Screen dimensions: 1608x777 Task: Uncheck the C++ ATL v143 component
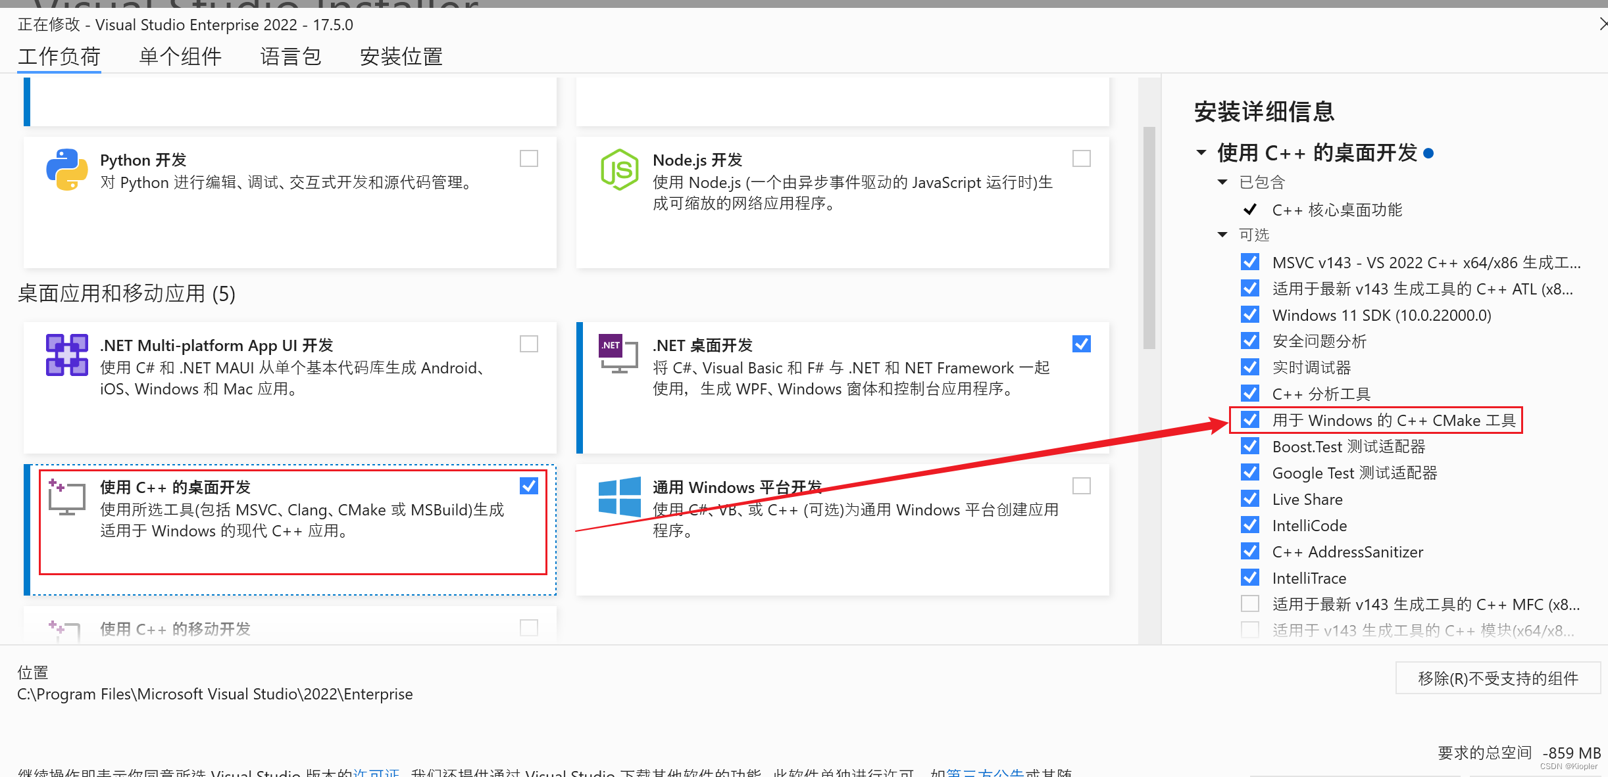pos(1250,288)
